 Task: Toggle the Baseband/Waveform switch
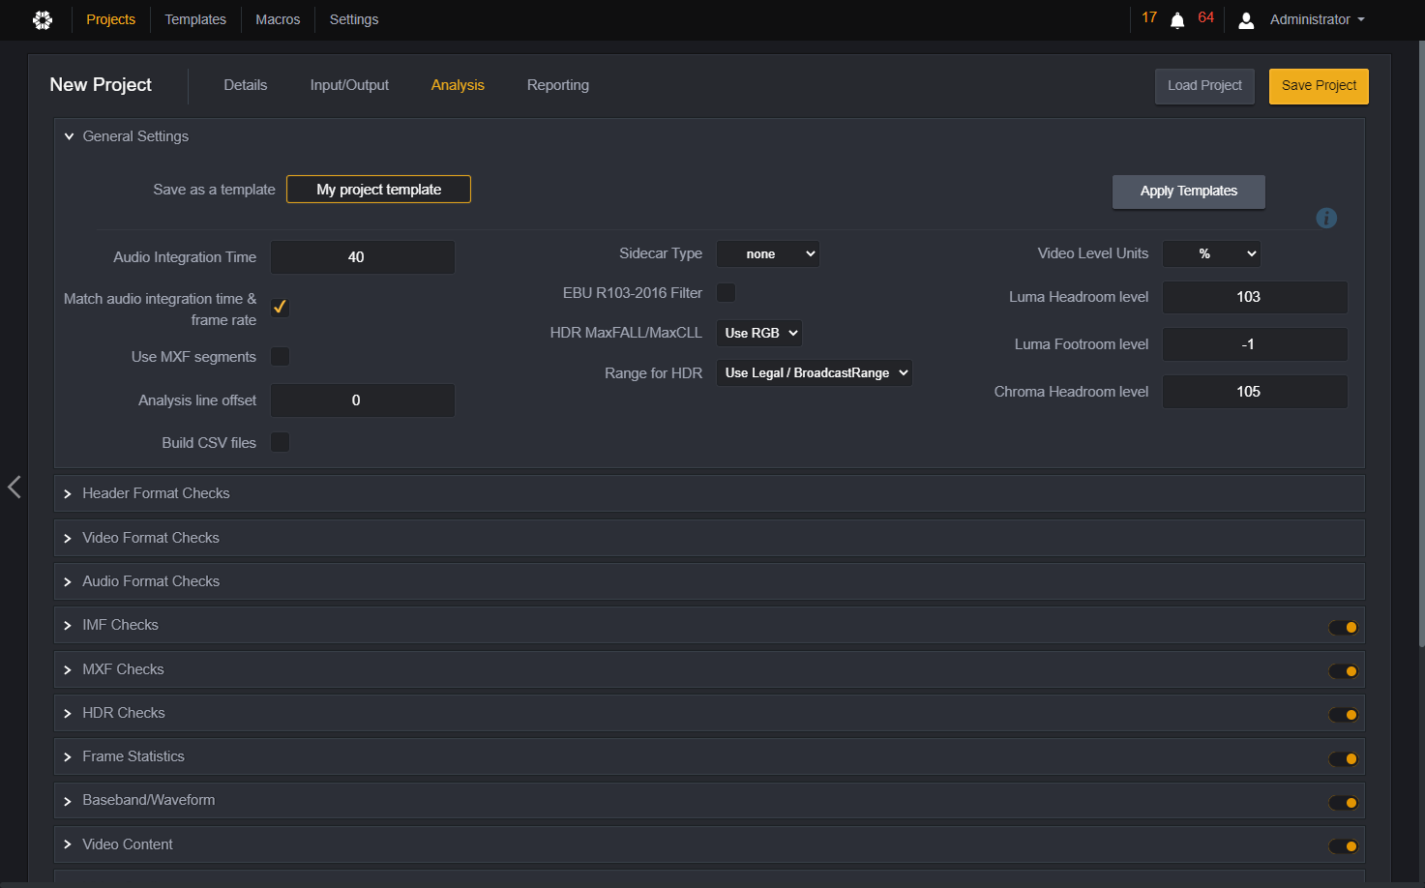[1344, 803]
